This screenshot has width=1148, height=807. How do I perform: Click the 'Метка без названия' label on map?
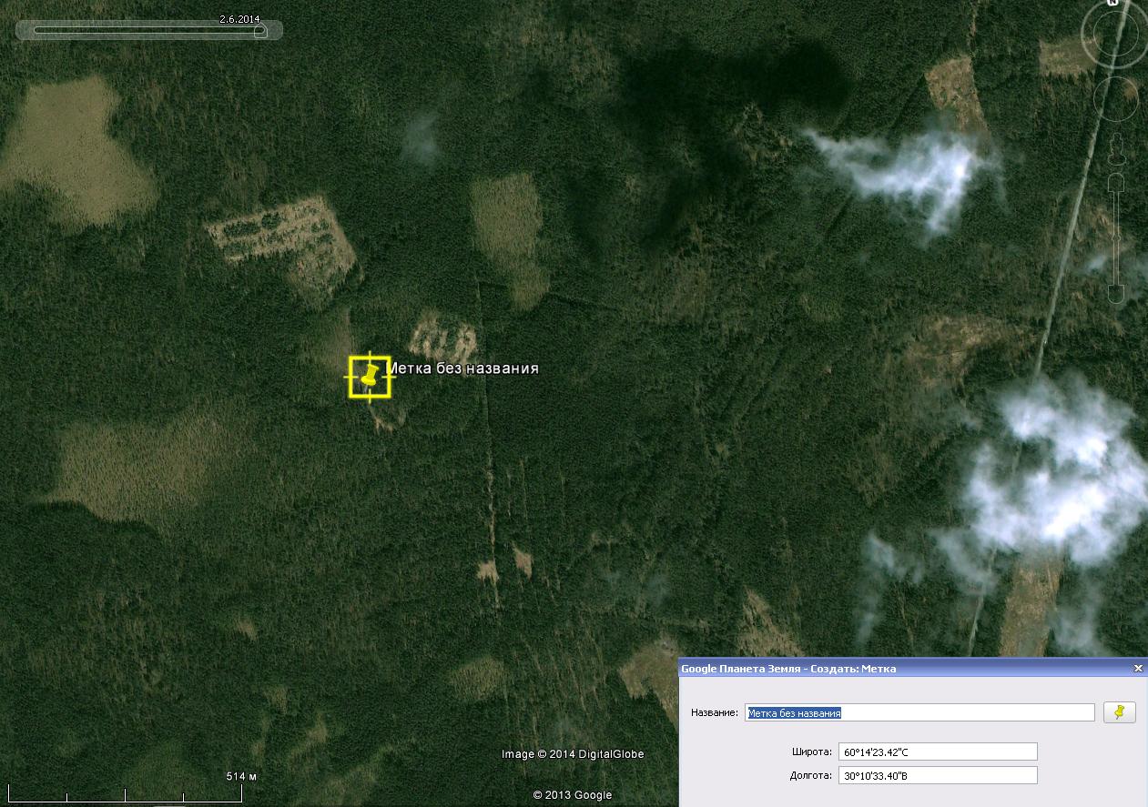point(462,368)
